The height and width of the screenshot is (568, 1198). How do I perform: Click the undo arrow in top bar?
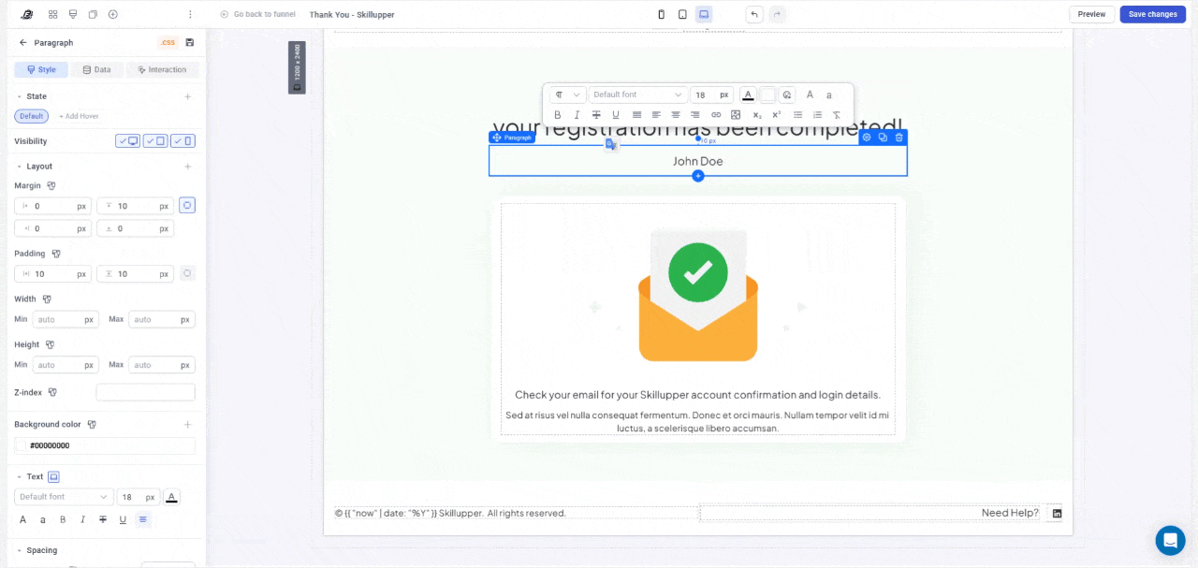point(754,14)
